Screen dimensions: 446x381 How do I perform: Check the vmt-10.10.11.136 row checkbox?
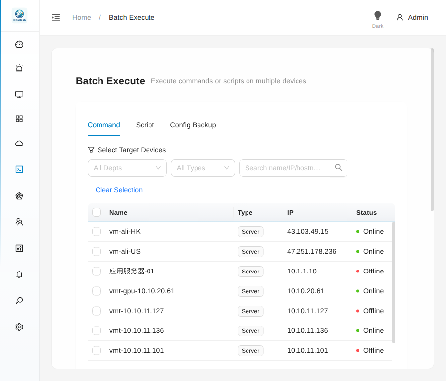pyautogui.click(x=97, y=330)
